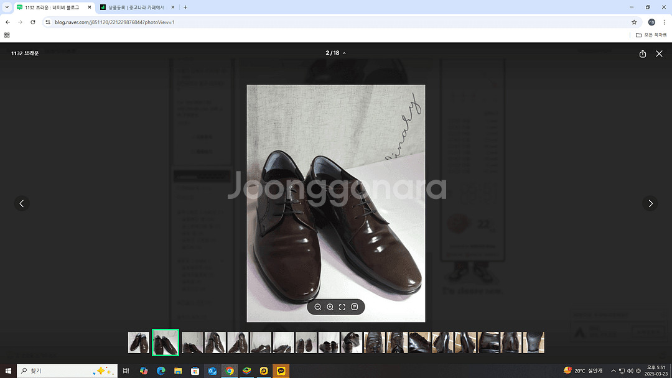
Task: Open the tab search dropdown
Action: (7, 7)
